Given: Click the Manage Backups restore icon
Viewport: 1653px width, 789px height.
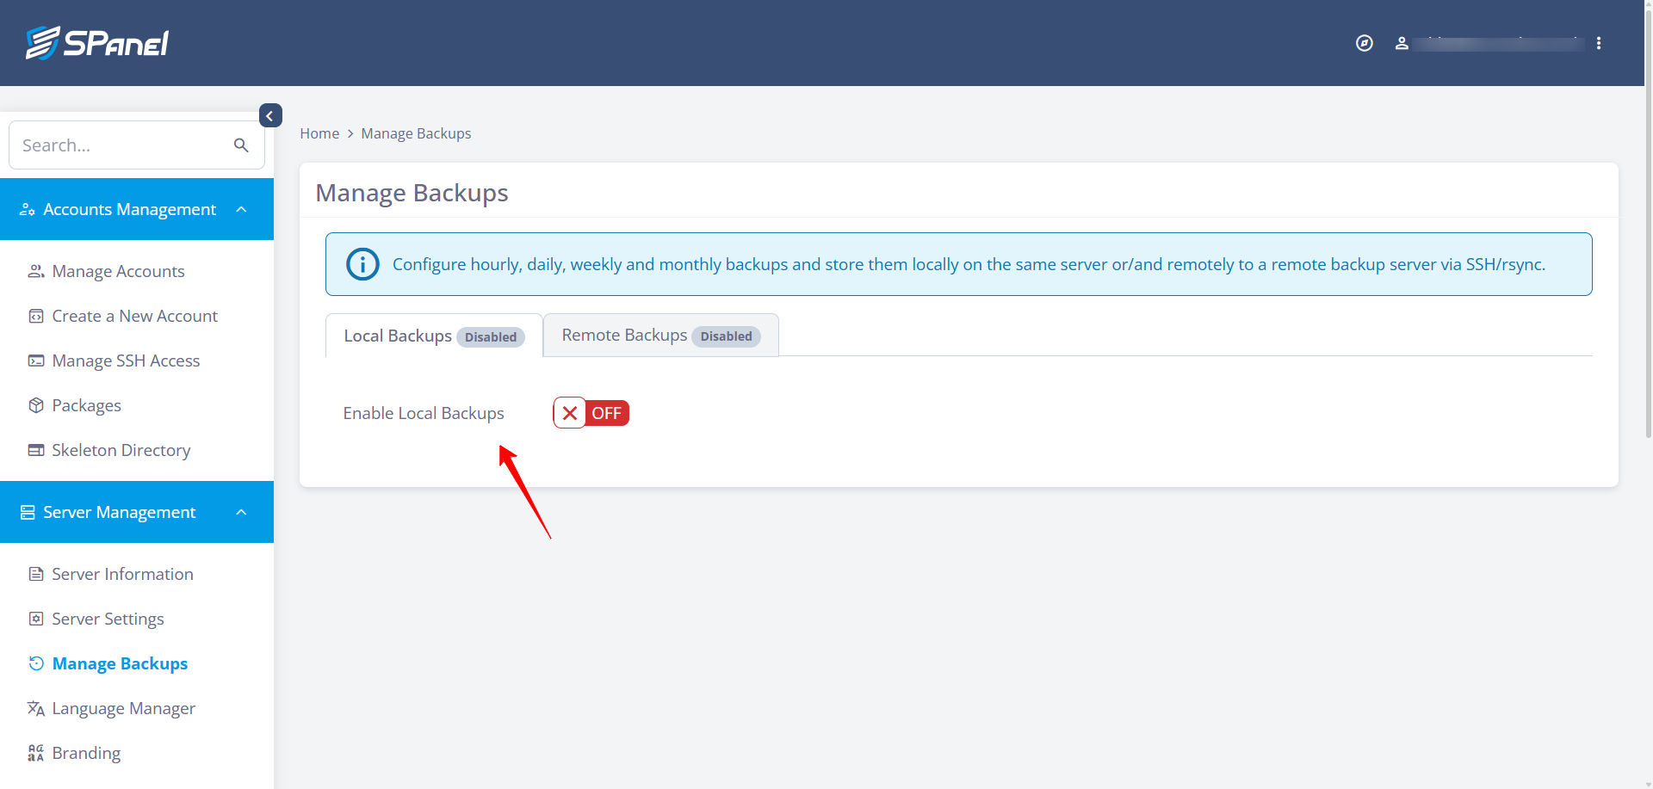Looking at the screenshot, I should click(x=36, y=663).
